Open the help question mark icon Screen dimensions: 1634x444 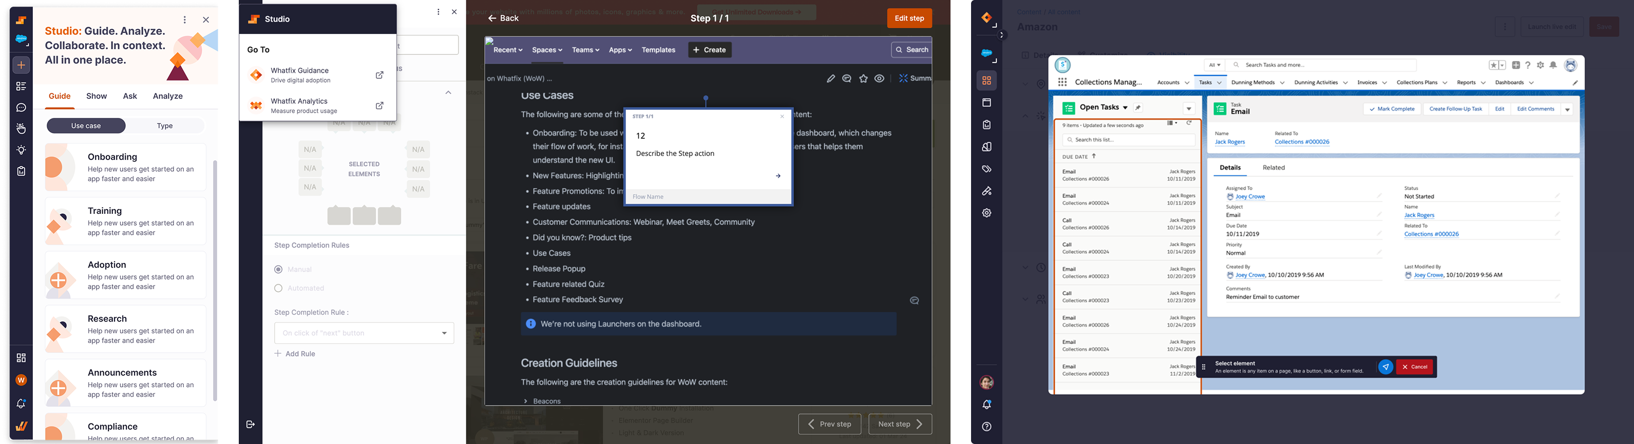point(986,427)
